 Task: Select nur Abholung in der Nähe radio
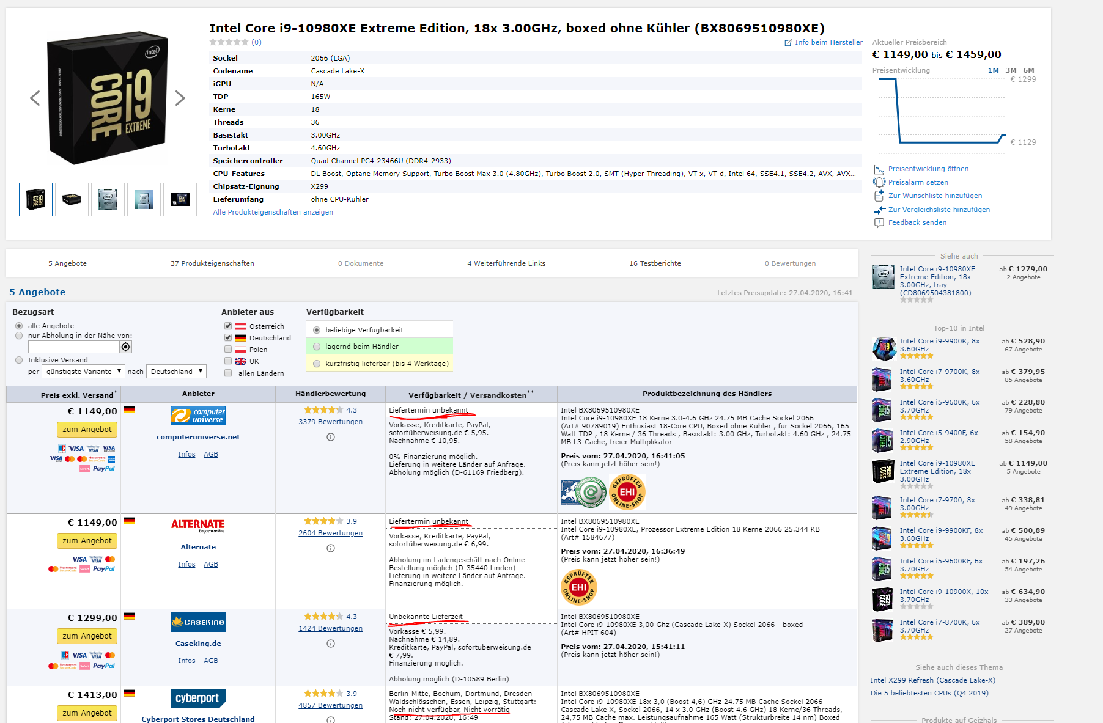[19, 336]
